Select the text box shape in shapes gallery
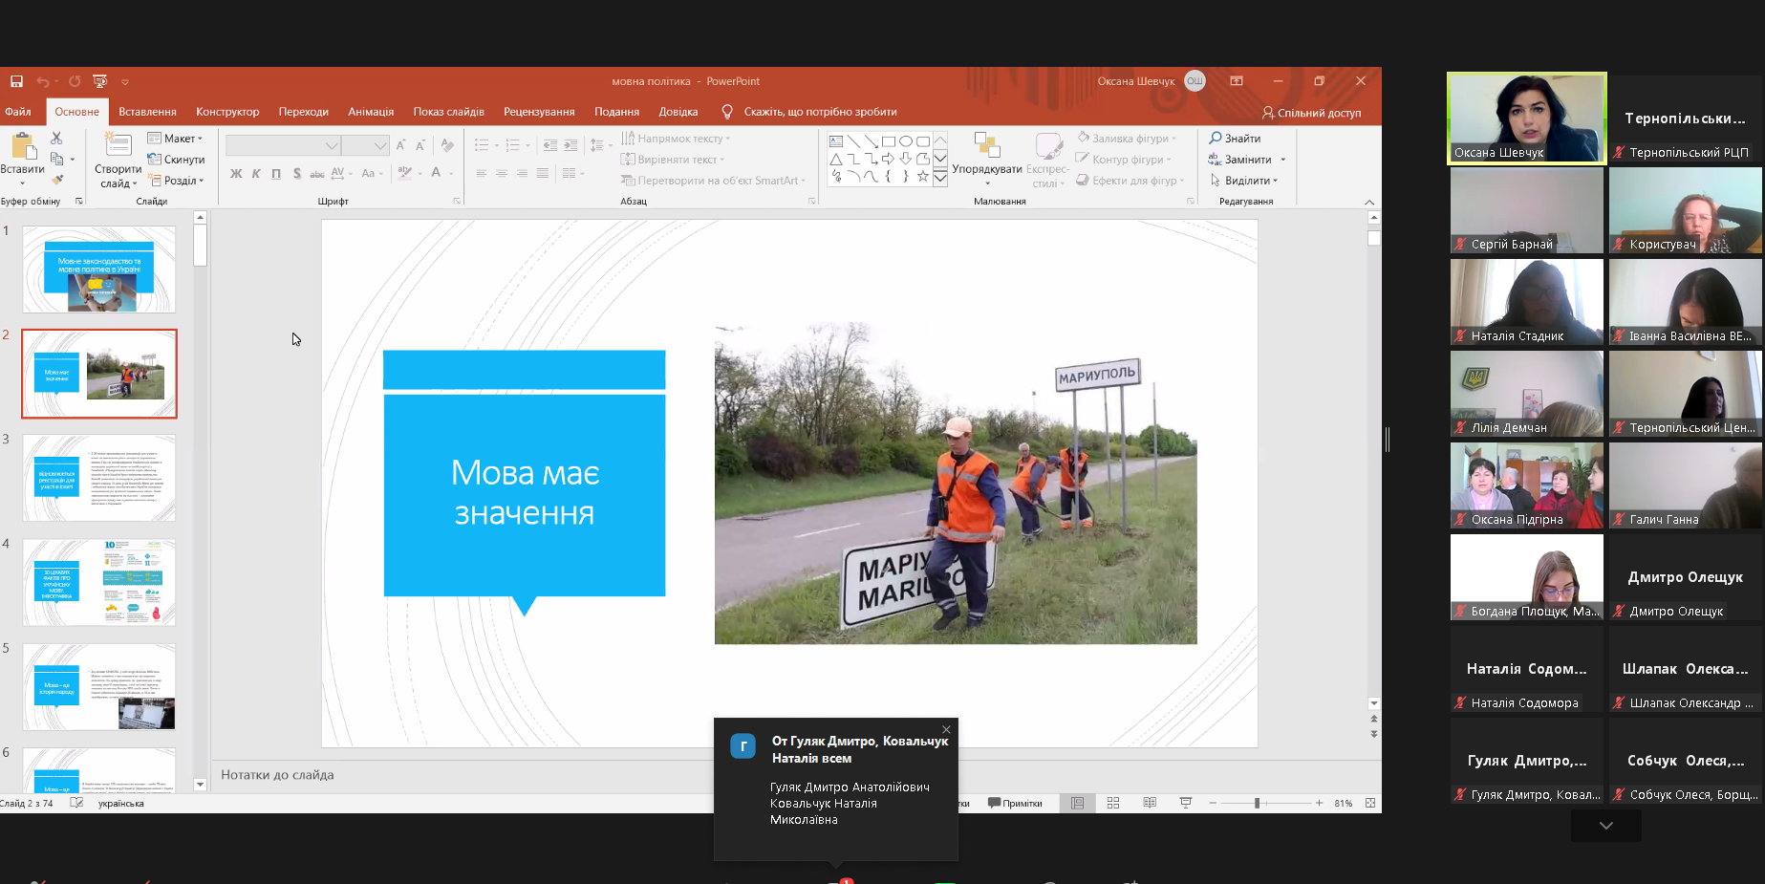1765x884 pixels. tap(836, 141)
